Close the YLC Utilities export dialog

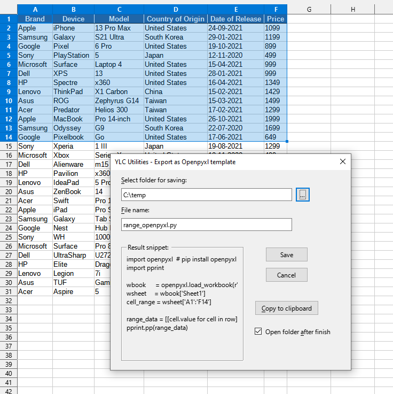[x=343, y=161]
